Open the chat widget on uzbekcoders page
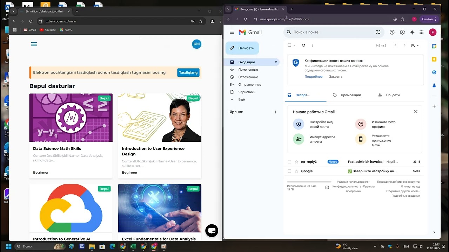 tap(212, 231)
